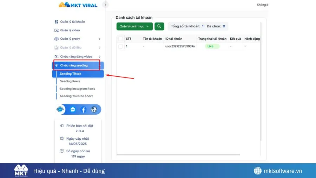
Task: Click the MKT VIRAL logo
Action: tap(78, 5)
